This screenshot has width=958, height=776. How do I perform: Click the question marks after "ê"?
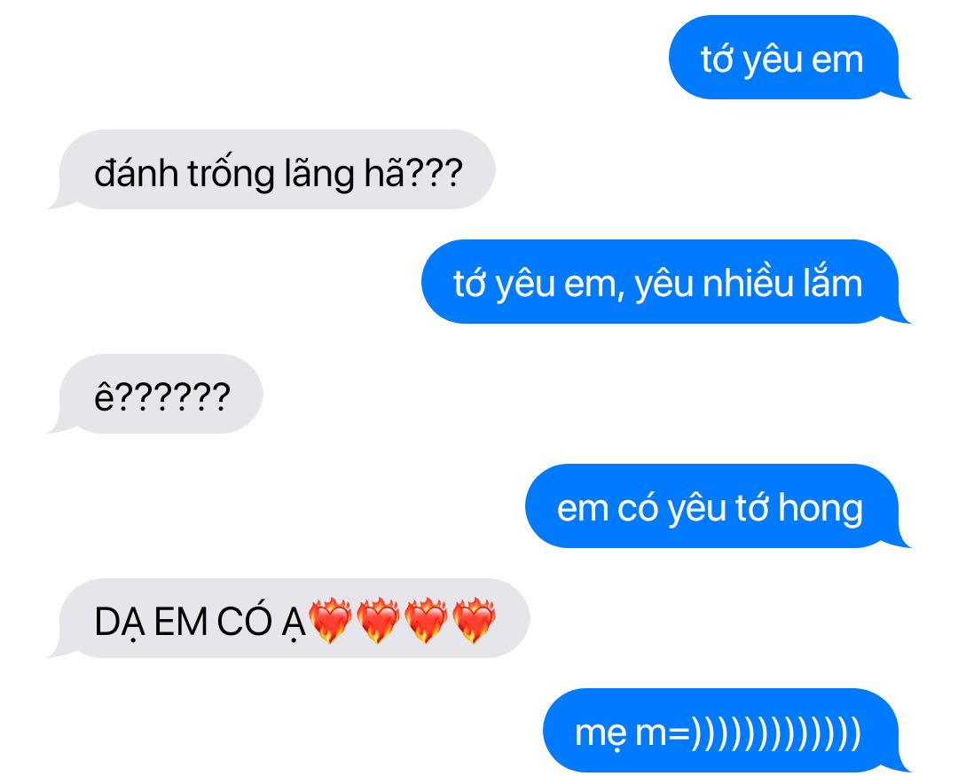[173, 397]
